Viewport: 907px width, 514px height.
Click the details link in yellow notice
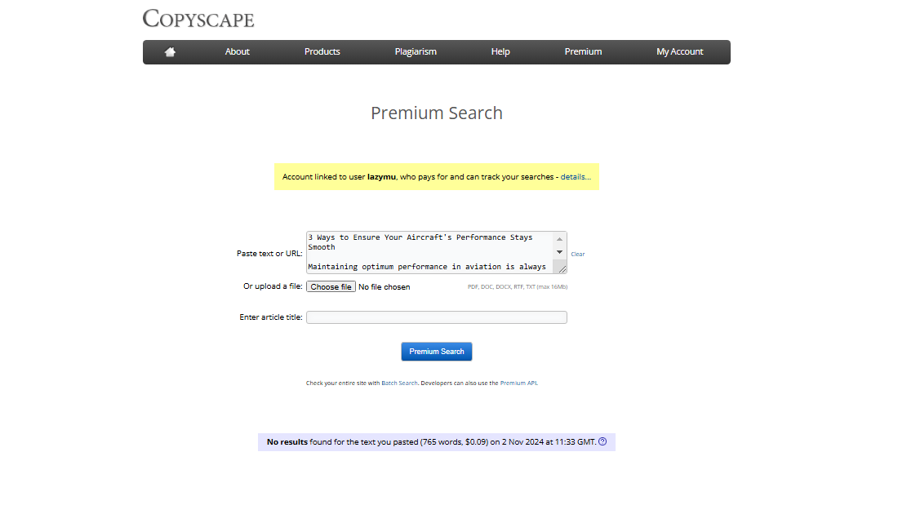tap(576, 177)
